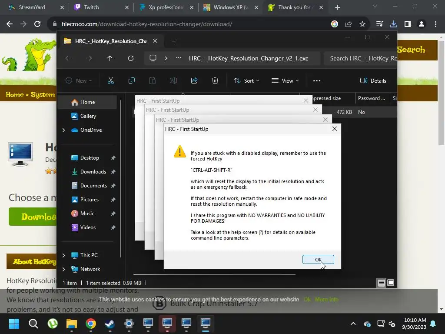Click Home breadcrumb link on filecroco page
Screen dimensions: 445x334
(15, 94)
